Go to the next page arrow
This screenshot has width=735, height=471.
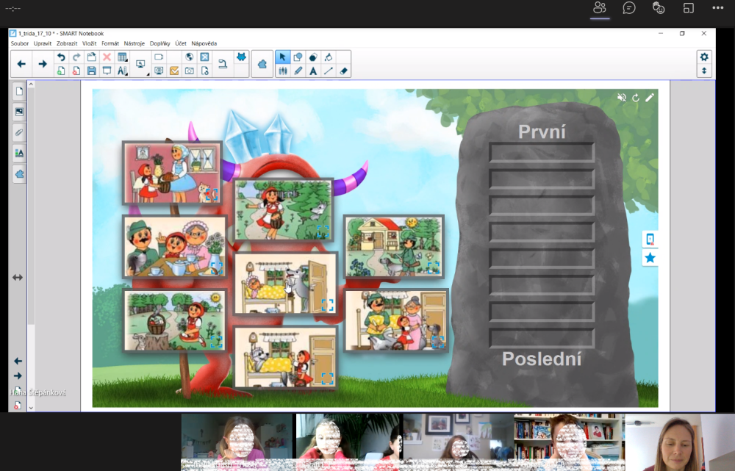coord(42,64)
